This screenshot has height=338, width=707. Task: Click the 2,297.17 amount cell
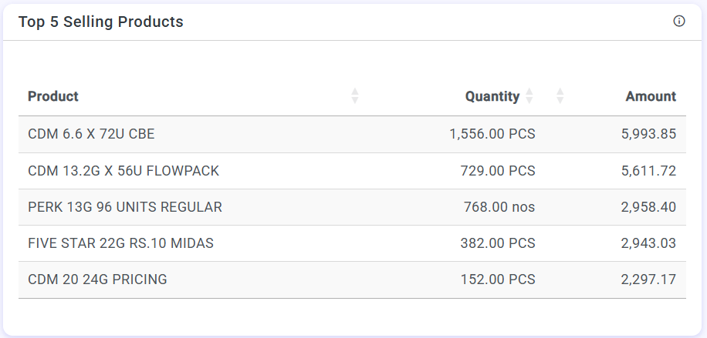648,279
